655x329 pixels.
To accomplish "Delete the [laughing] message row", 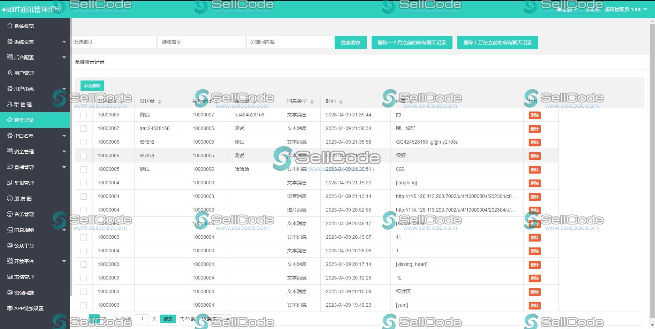I will click(534, 183).
